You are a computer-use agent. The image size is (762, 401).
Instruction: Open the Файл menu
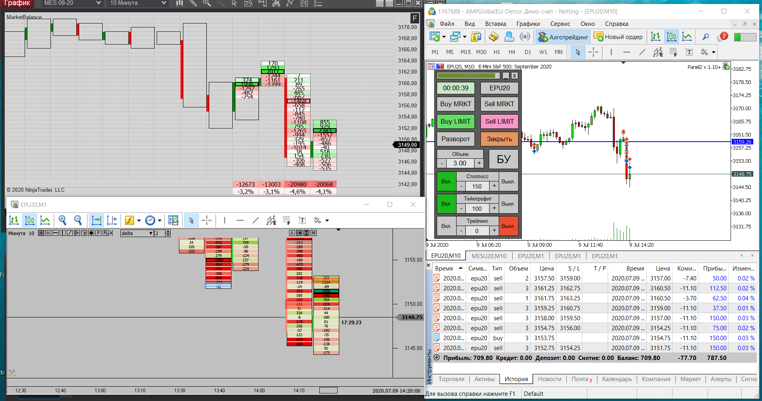(447, 24)
